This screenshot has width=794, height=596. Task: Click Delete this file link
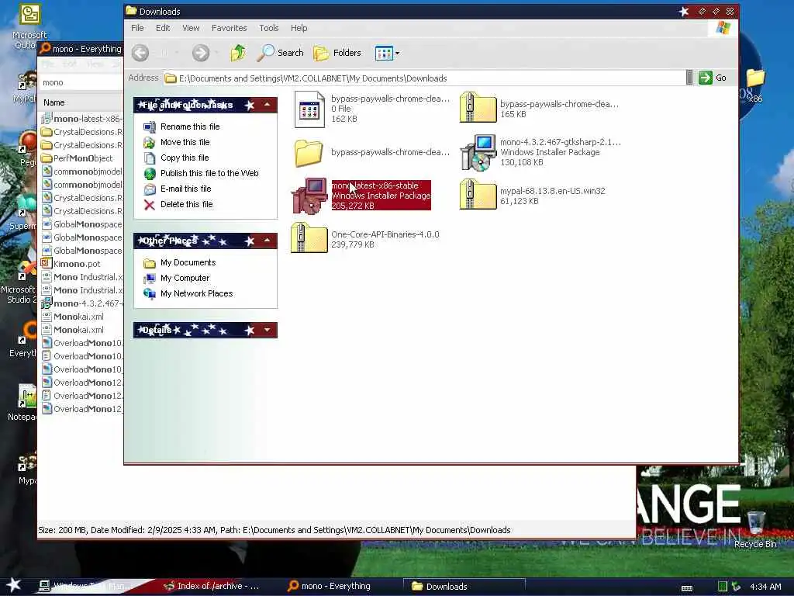tap(186, 204)
